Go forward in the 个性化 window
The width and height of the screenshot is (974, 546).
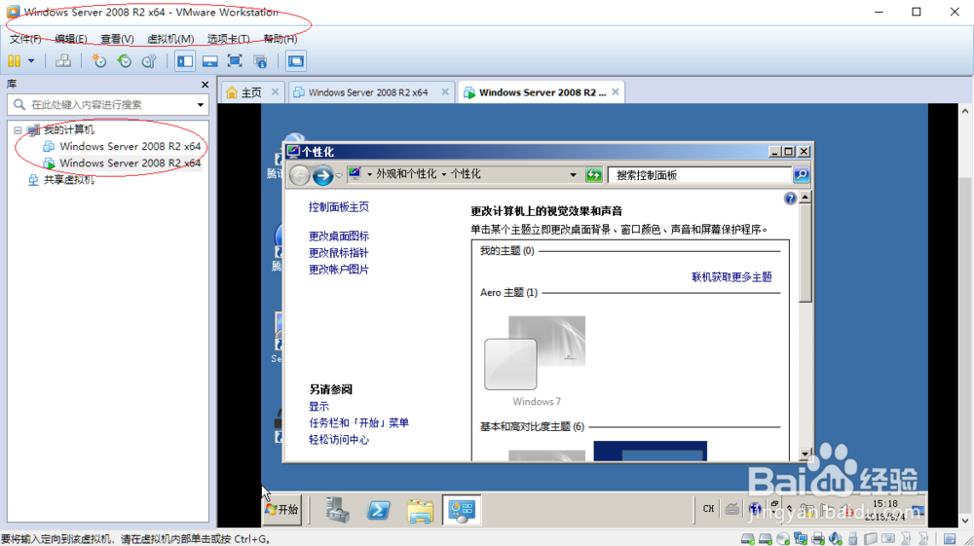[x=322, y=175]
